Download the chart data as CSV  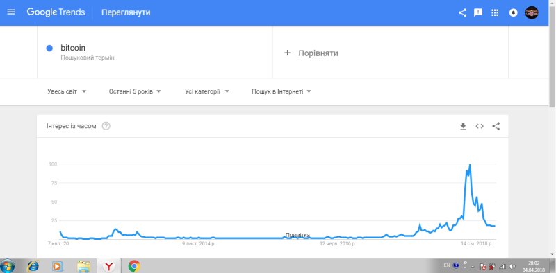pos(463,126)
